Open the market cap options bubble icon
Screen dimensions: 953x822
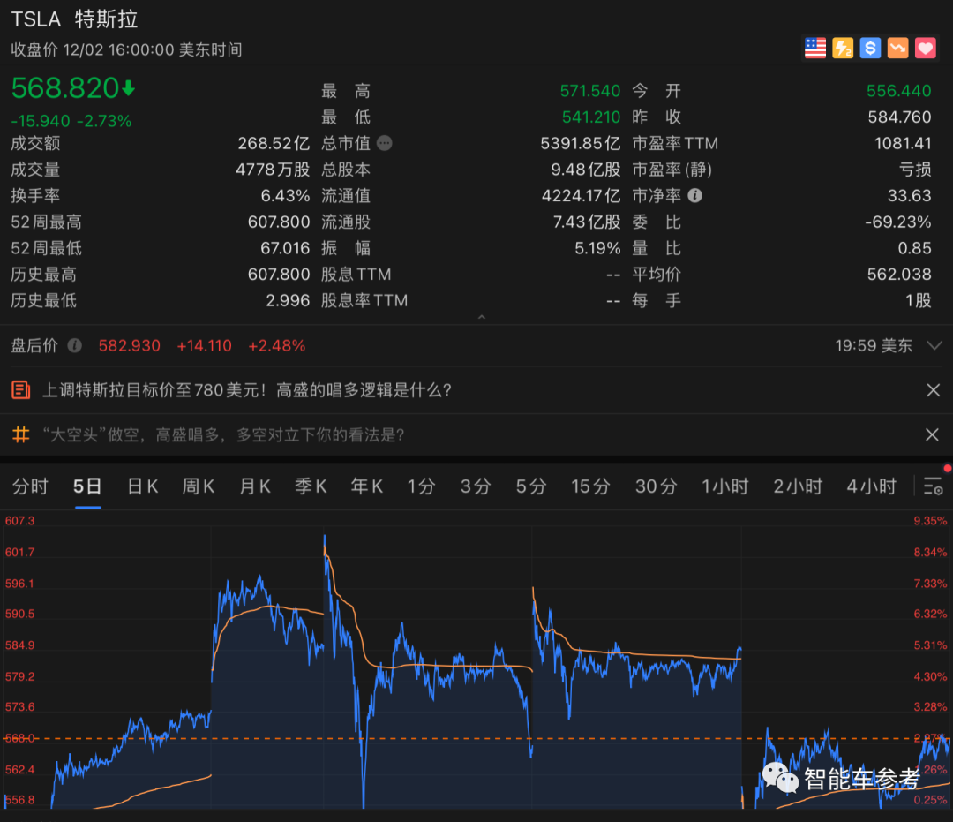click(384, 143)
